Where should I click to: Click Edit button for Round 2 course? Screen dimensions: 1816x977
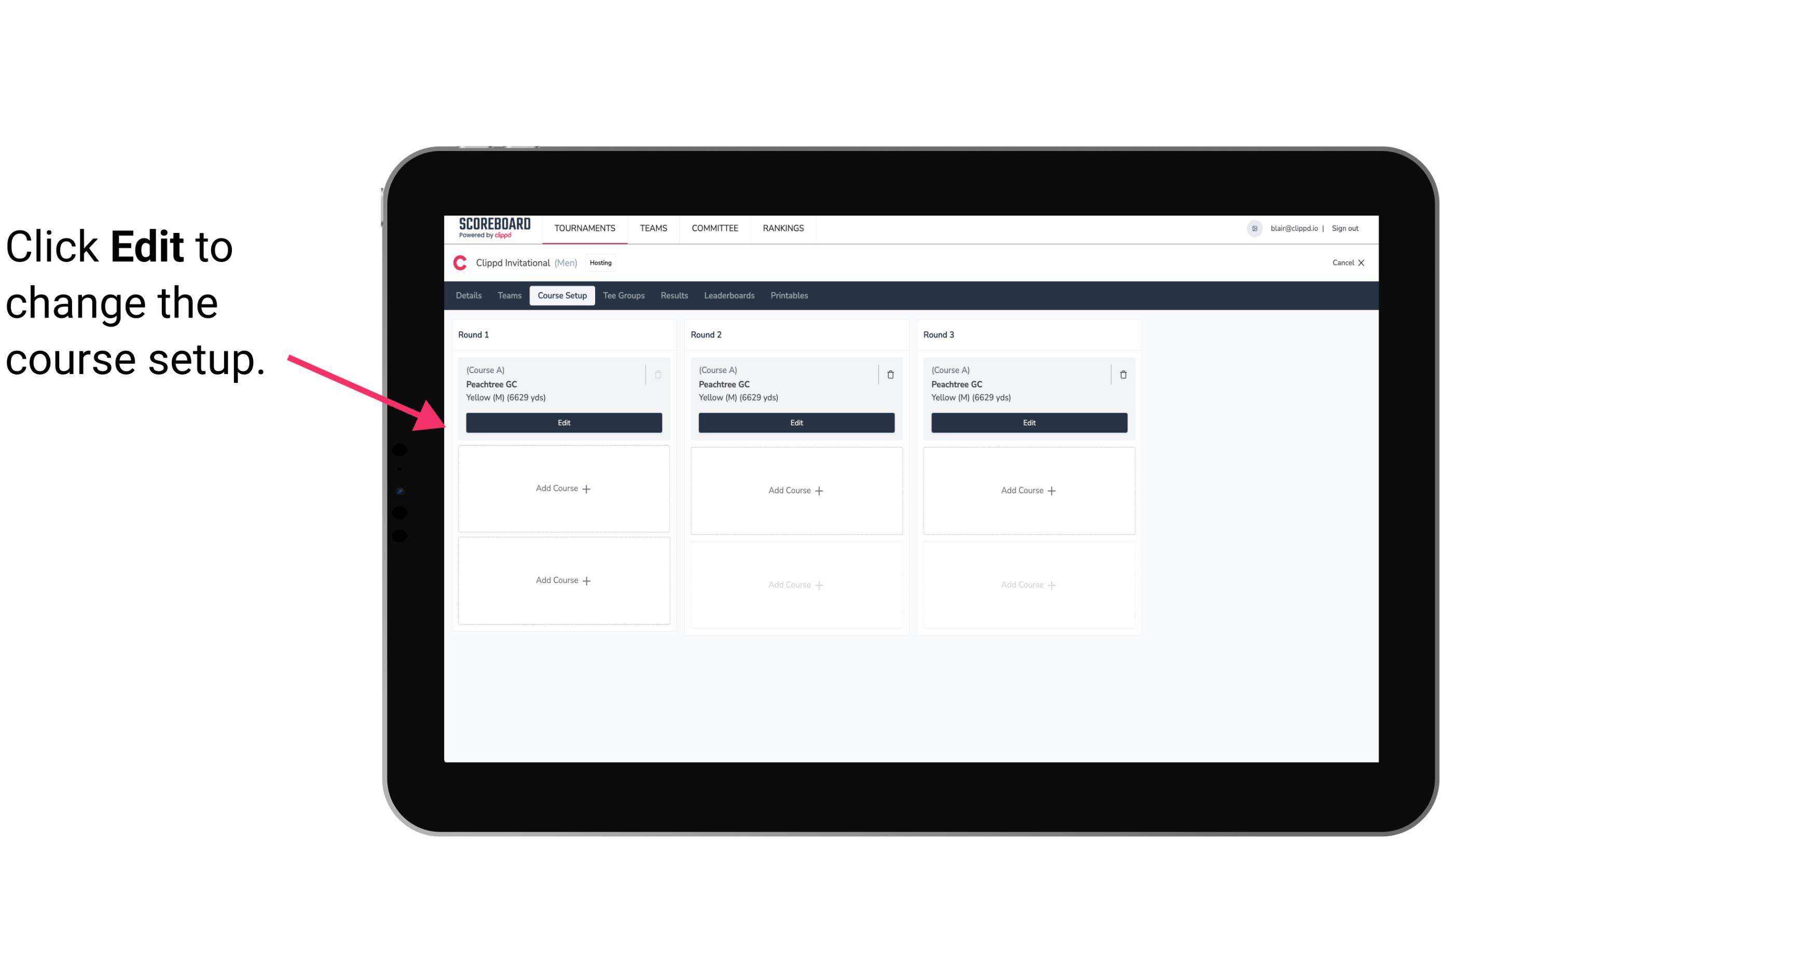795,421
